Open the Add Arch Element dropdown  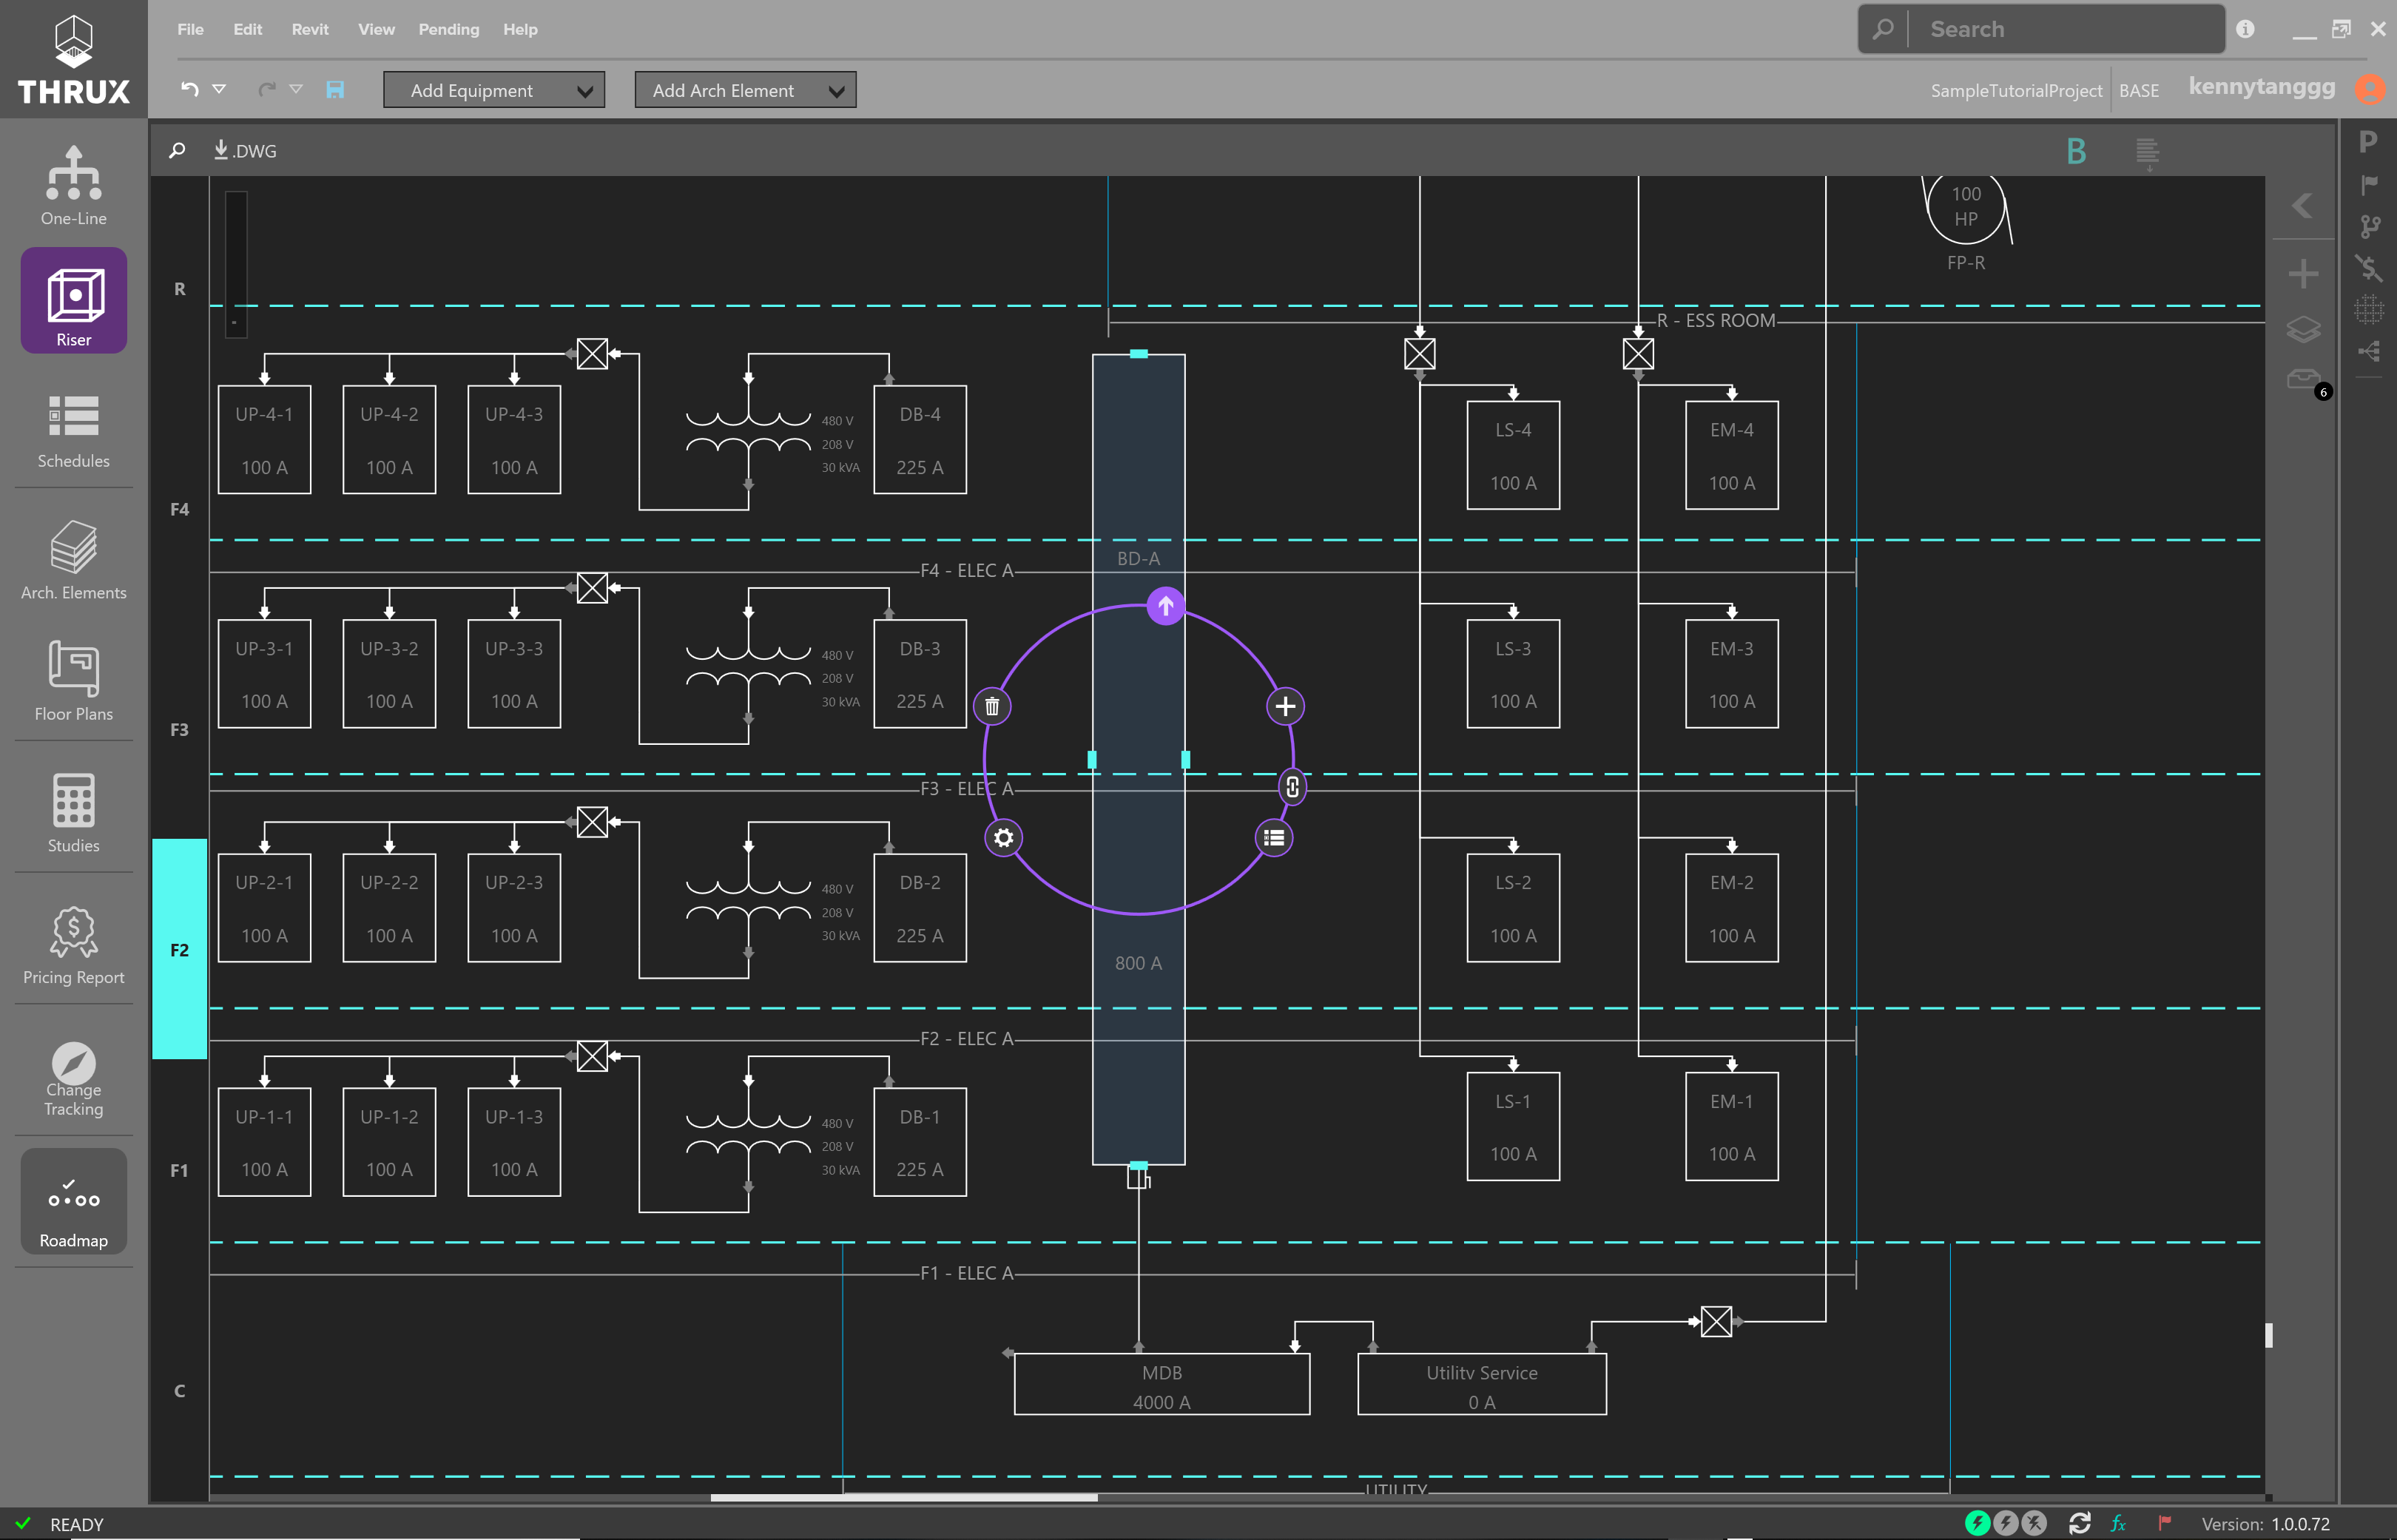[745, 90]
